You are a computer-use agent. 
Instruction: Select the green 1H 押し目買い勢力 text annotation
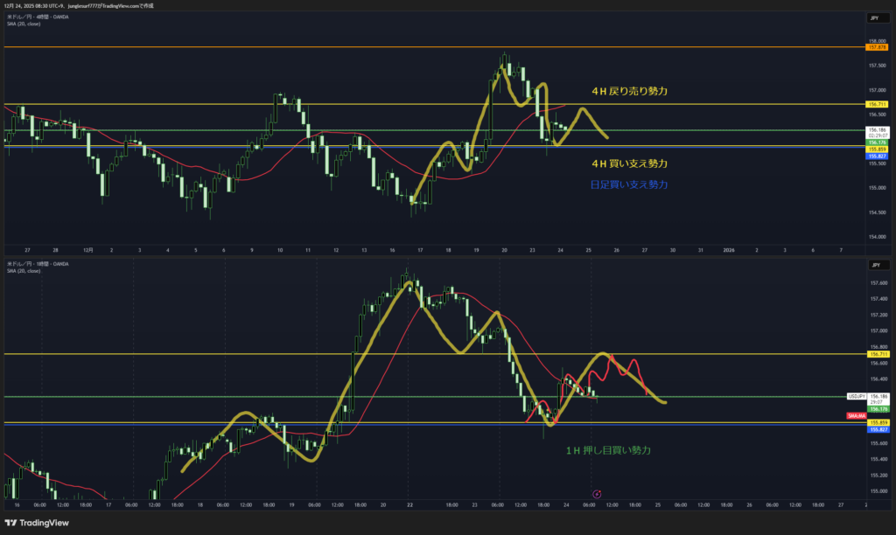coord(608,450)
